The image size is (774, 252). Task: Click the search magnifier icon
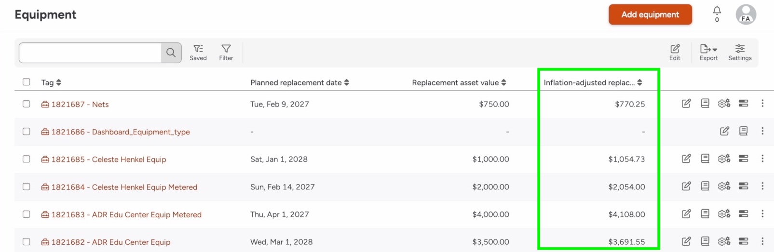tap(171, 53)
